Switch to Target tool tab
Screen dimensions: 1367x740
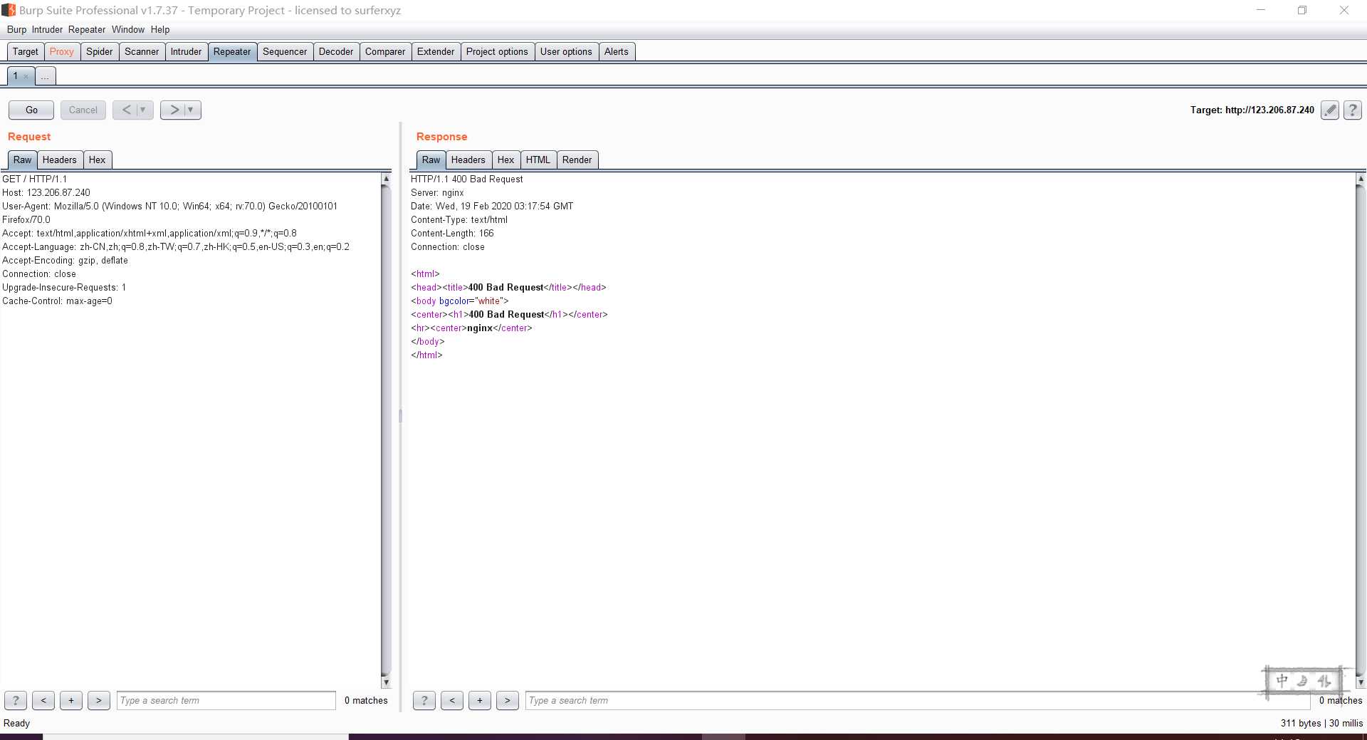tap(26, 52)
